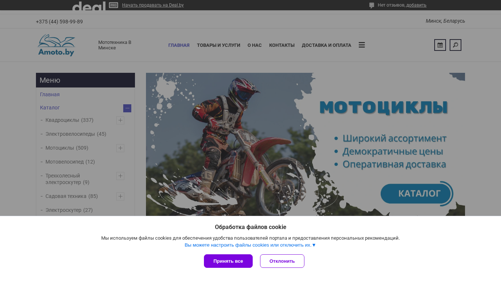This screenshot has height=281, width=501.
Task: Click Начать продавать на Deal.by link
Action: click(x=153, y=5)
